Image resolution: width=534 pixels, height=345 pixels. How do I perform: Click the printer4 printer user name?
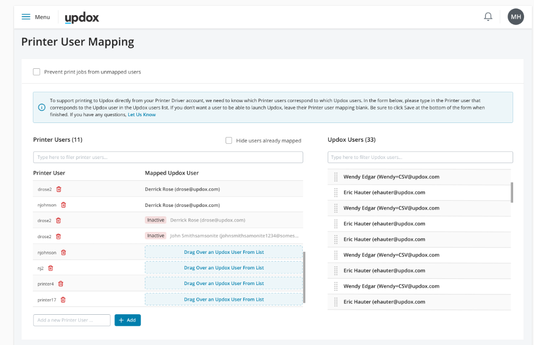click(46, 284)
